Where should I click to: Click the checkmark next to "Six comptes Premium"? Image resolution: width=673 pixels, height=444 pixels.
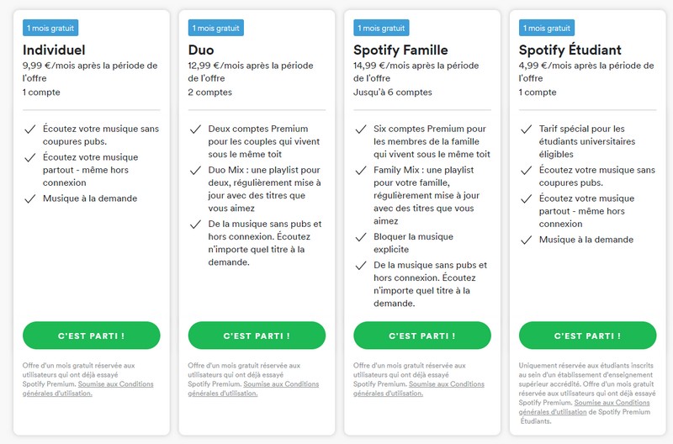point(361,129)
